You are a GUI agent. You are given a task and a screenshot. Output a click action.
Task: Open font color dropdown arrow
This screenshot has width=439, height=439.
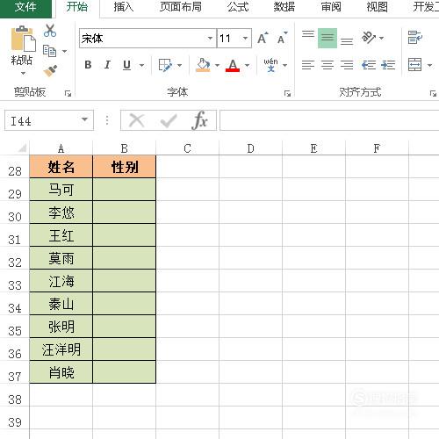coord(248,65)
